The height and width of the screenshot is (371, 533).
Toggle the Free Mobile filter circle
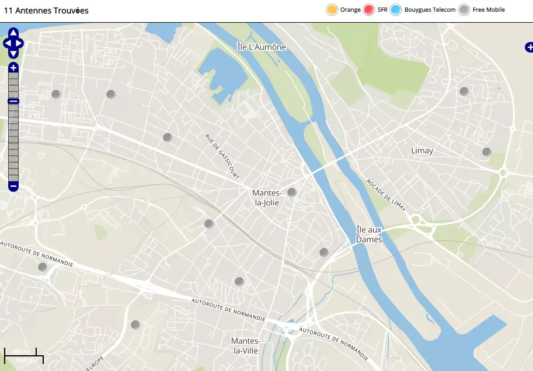click(464, 10)
